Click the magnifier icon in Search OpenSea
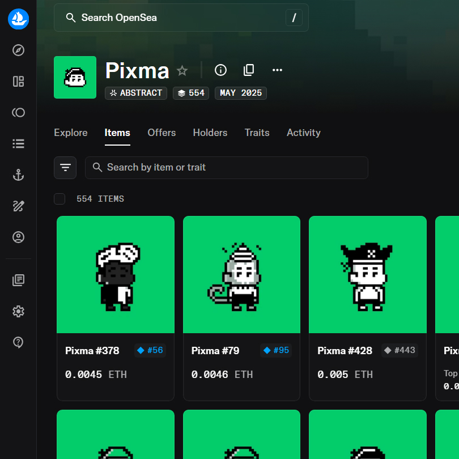This screenshot has height=459, width=459. click(70, 18)
